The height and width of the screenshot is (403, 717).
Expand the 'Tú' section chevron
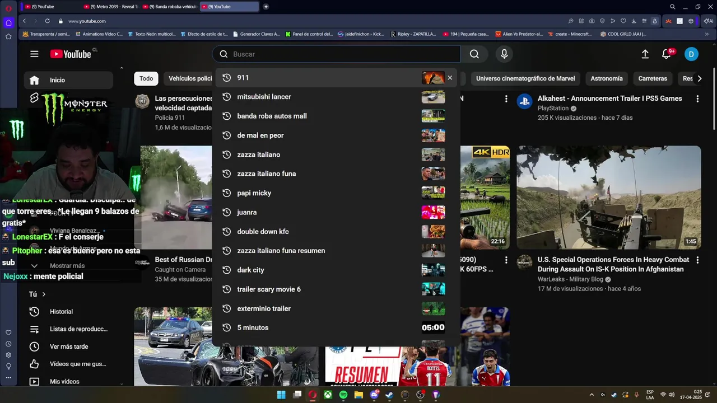tap(44, 294)
